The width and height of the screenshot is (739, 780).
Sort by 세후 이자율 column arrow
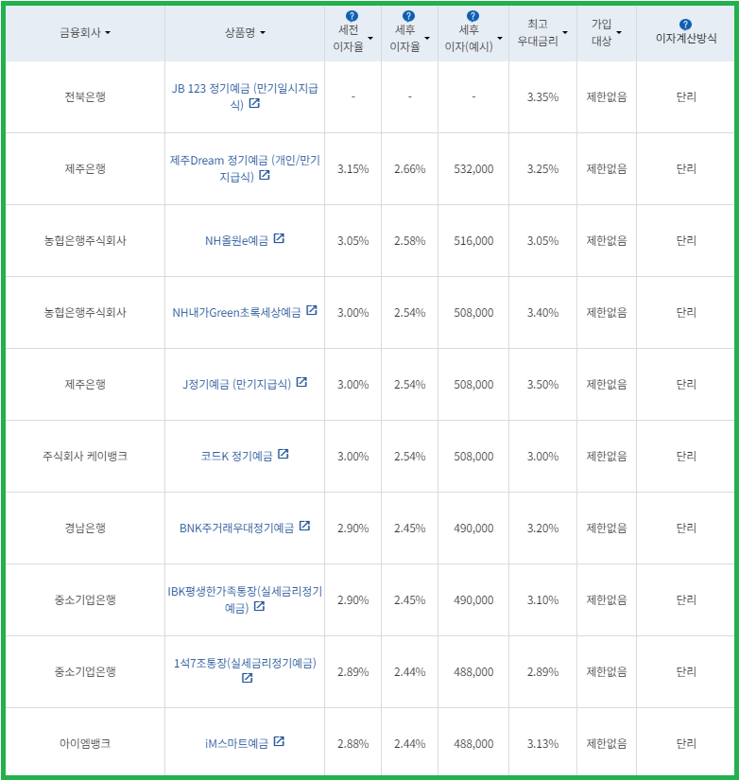tap(427, 39)
